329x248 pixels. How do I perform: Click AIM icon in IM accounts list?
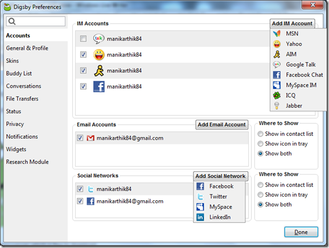pos(99,71)
